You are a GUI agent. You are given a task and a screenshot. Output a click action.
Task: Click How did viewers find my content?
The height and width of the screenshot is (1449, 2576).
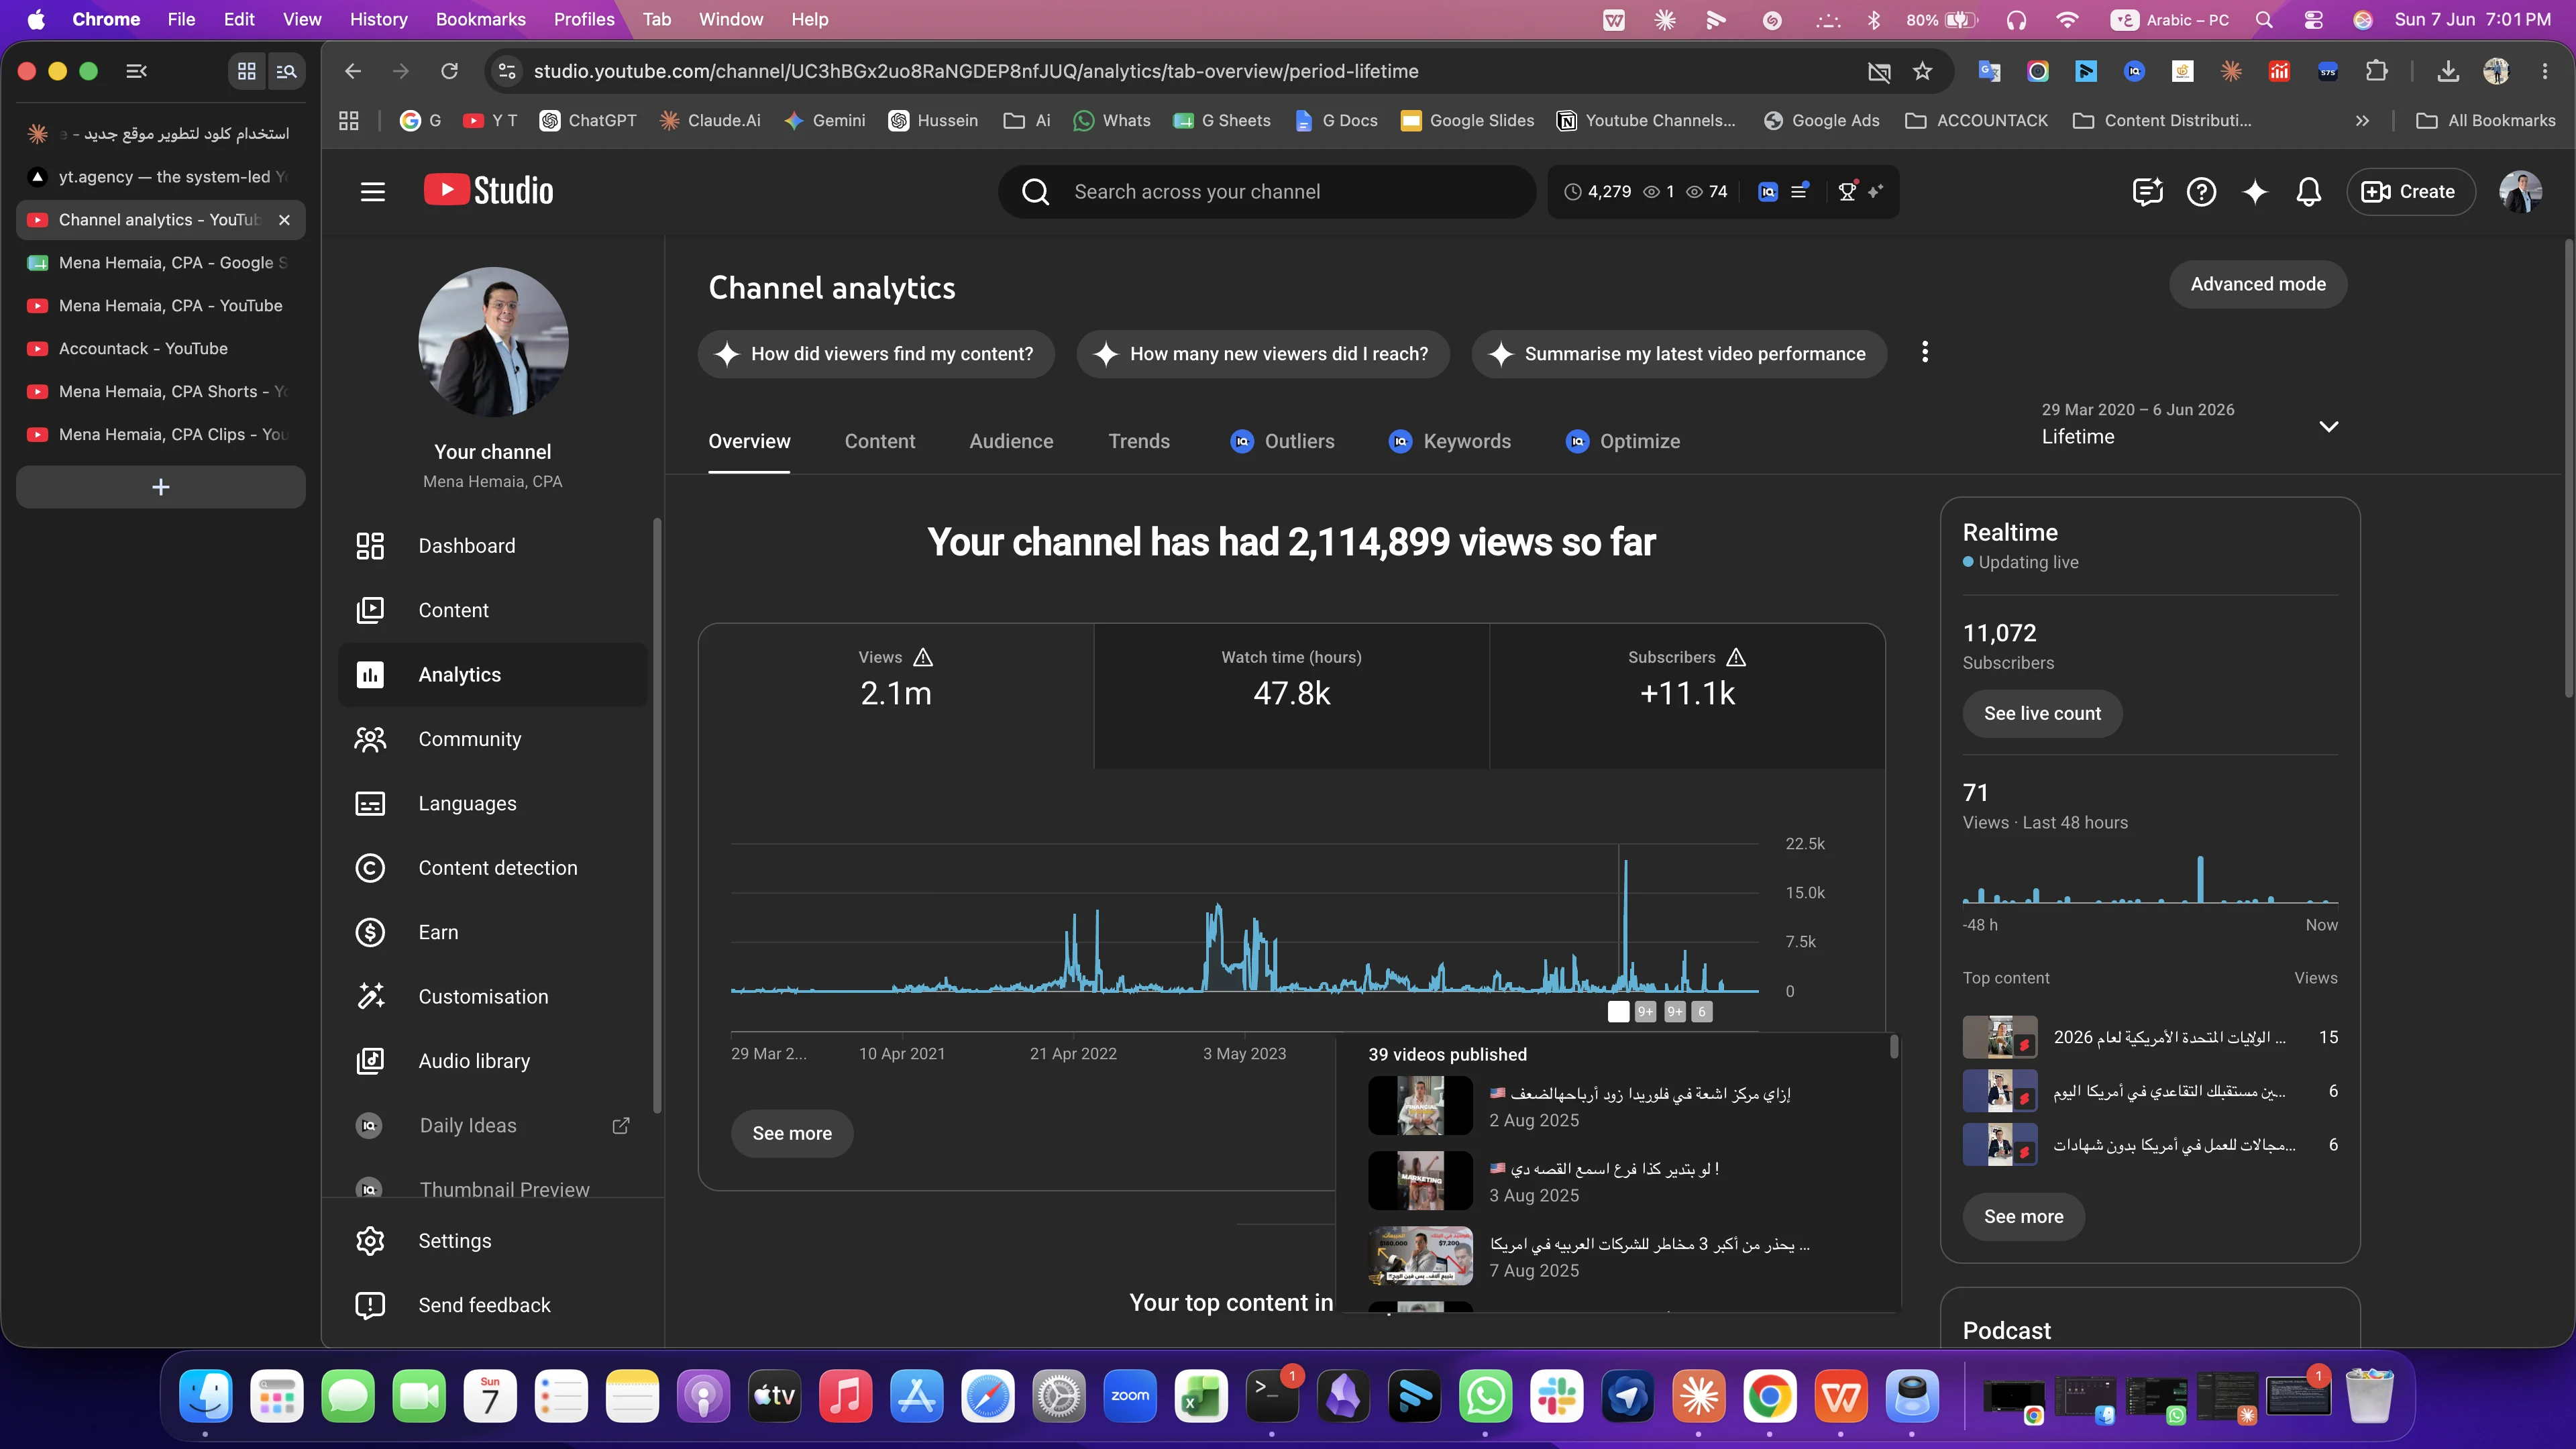(x=876, y=354)
